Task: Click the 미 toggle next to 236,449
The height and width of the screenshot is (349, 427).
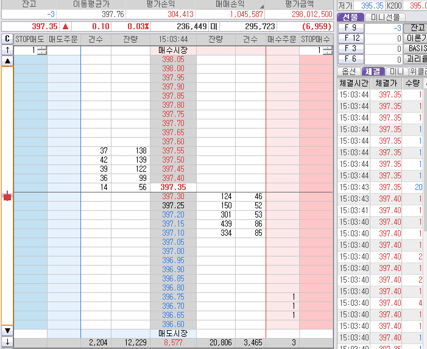Action: point(214,27)
